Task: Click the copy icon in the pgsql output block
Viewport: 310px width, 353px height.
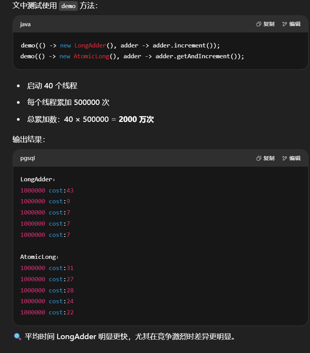Action: [x=259, y=158]
